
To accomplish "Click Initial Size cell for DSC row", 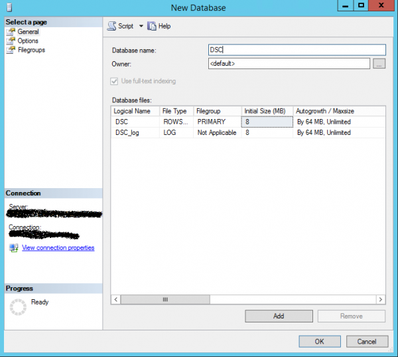I will pyautogui.click(x=267, y=122).
